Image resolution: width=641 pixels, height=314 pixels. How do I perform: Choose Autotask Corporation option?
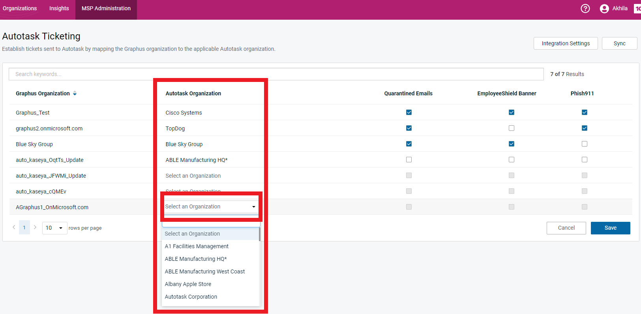[x=210, y=297]
